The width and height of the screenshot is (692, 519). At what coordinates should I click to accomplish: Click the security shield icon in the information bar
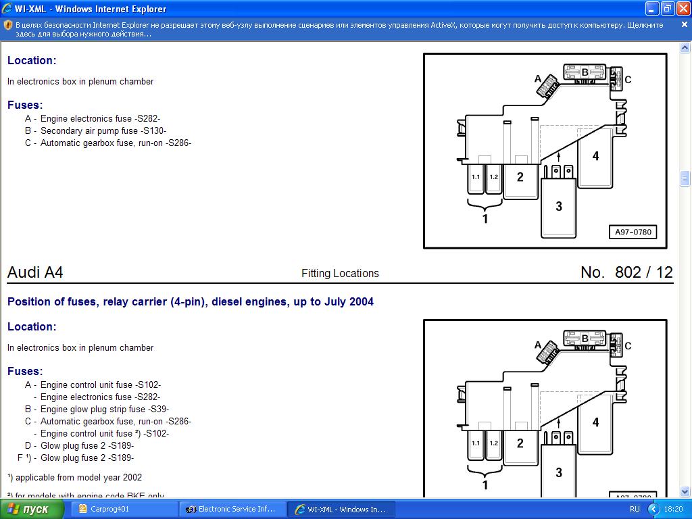pyautogui.click(x=7, y=25)
